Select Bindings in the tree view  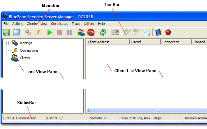tap(26, 43)
